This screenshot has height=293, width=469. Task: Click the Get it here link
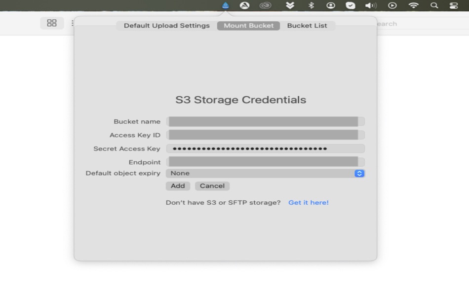coord(309,202)
